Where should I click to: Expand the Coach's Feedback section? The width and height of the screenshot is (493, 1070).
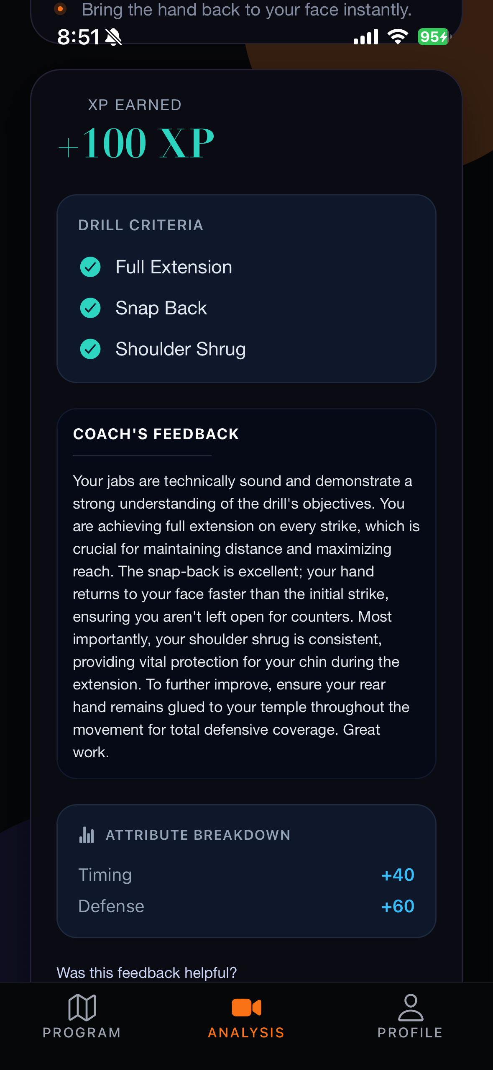click(156, 434)
